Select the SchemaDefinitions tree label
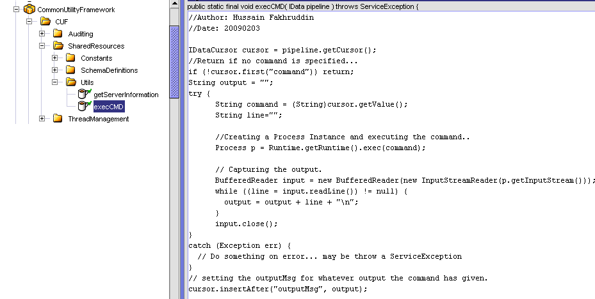595x299 pixels. (110, 70)
